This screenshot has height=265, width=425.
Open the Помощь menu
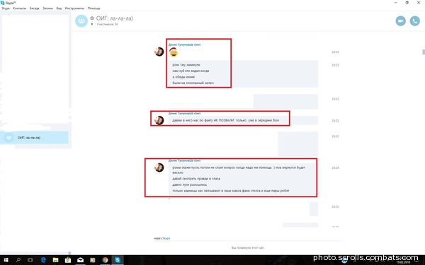93,8
